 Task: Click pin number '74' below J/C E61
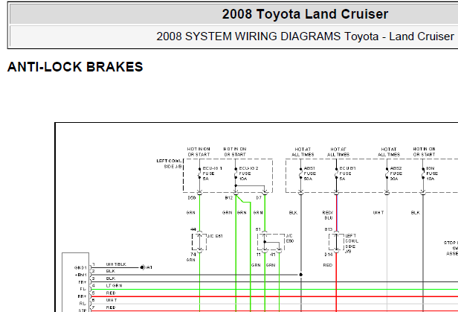[x=193, y=255]
